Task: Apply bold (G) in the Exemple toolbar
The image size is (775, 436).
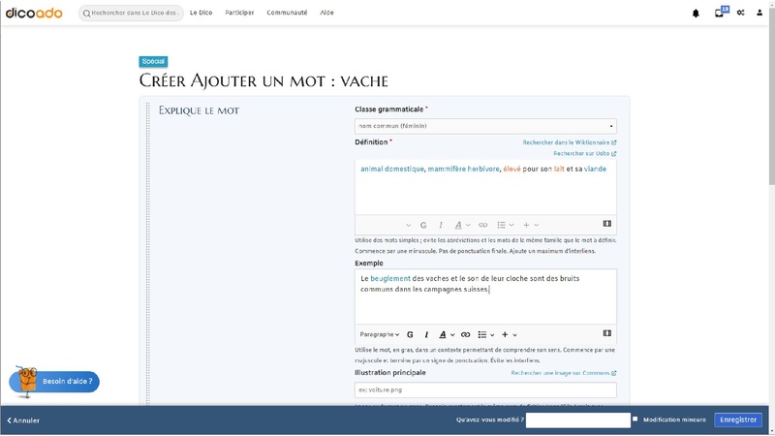Action: [410, 334]
